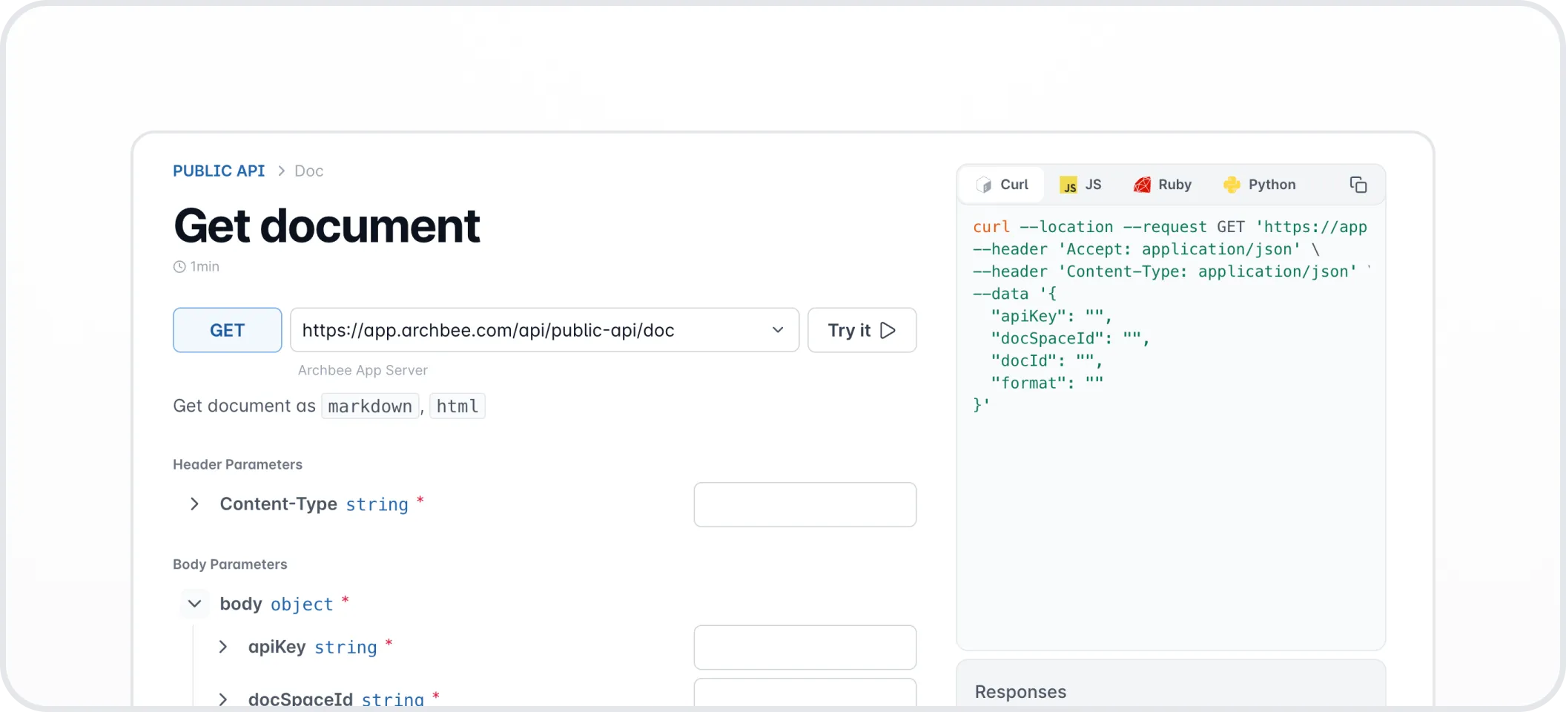
Task: Click the html code tag
Action: pos(457,406)
